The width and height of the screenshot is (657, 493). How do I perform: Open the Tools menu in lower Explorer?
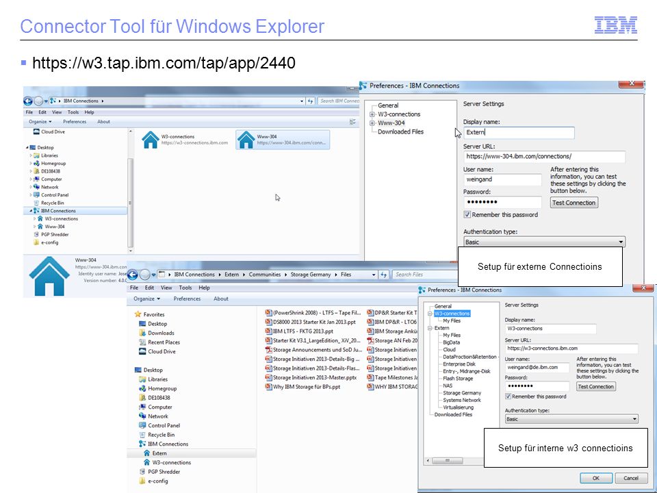pyautogui.click(x=185, y=288)
